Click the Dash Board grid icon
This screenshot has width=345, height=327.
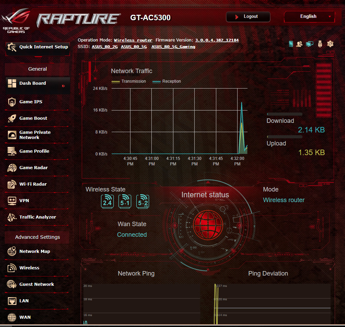[12, 83]
